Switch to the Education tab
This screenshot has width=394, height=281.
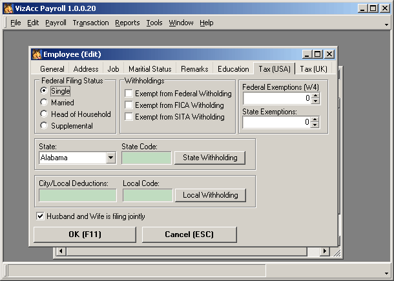[x=233, y=69]
